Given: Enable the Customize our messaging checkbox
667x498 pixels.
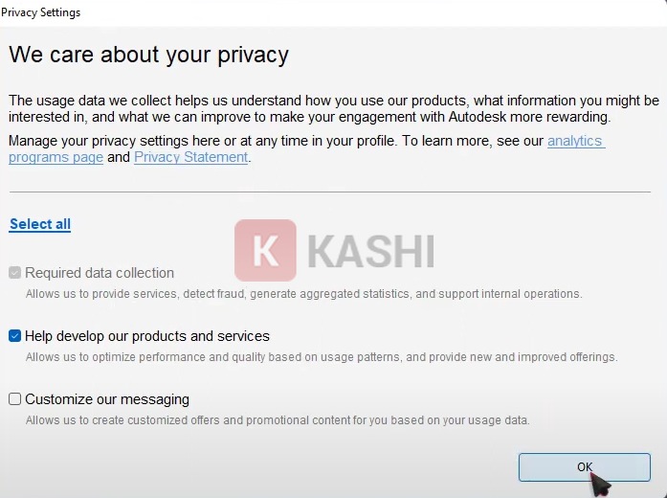Looking at the screenshot, I should tap(14, 399).
